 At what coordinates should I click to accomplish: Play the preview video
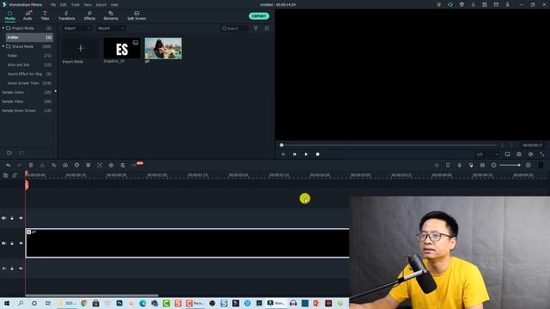pos(306,154)
